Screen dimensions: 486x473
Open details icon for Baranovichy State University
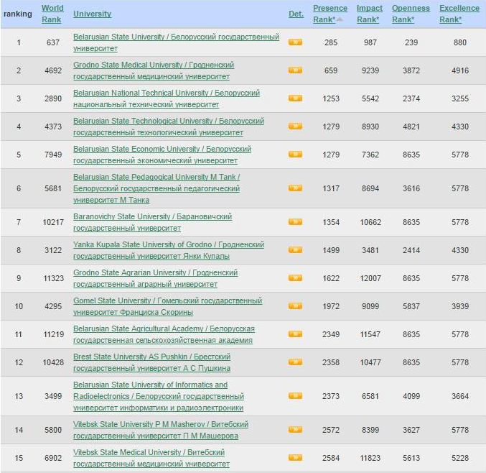[295, 222]
